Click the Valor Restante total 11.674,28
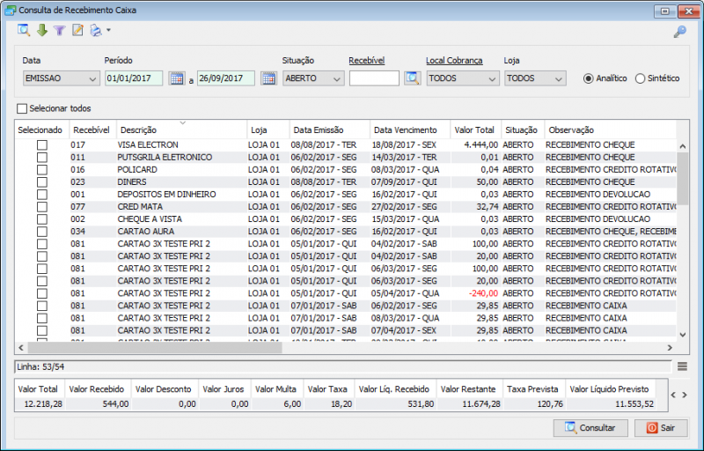 pyautogui.click(x=470, y=403)
